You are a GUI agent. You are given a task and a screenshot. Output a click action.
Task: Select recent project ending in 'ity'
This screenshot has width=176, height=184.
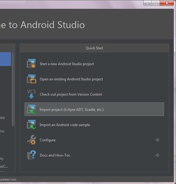pyautogui.click(x=2, y=159)
